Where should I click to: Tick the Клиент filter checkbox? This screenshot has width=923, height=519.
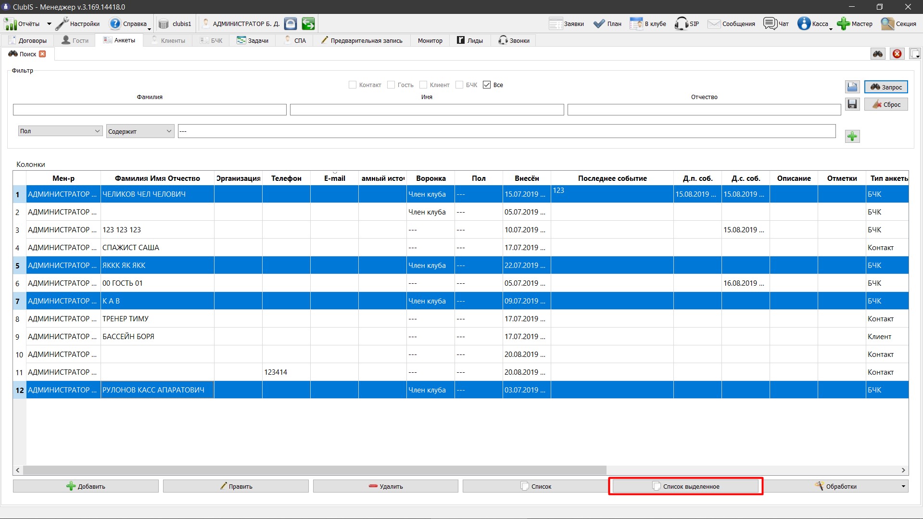click(423, 85)
